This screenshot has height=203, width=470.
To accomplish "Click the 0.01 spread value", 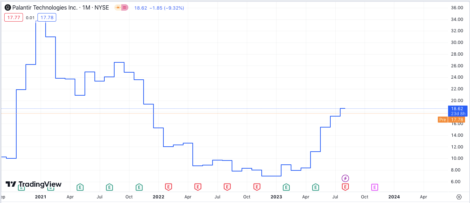I will (x=30, y=18).
